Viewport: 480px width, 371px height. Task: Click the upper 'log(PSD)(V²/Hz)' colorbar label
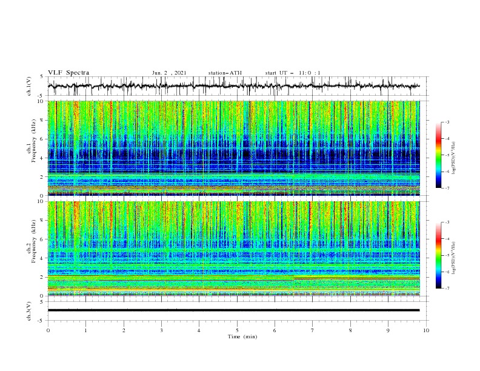click(x=455, y=158)
